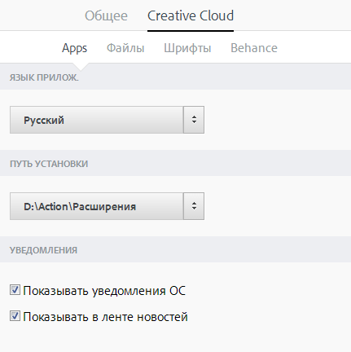The width and height of the screenshot is (351, 352).
Task: Go to the Файлы sub-tab
Action: coord(125,48)
